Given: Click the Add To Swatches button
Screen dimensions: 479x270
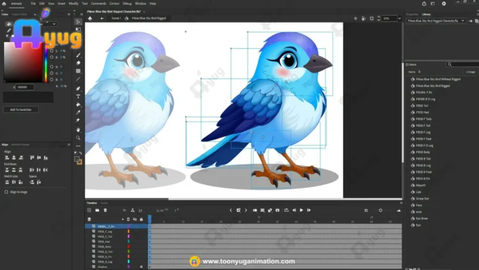Looking at the screenshot, I should (21, 110).
